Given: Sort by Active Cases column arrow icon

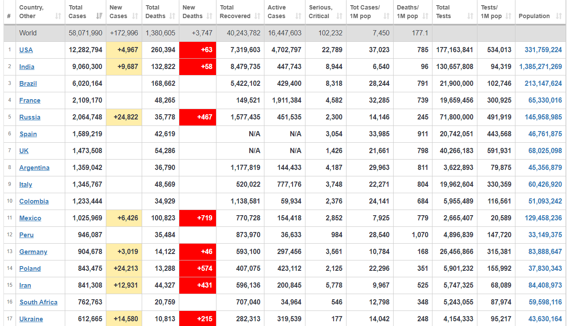Looking at the screenshot, I should 298,16.
